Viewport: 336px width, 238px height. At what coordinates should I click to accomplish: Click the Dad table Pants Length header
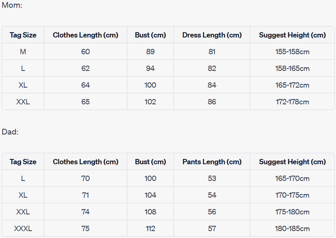point(212,162)
